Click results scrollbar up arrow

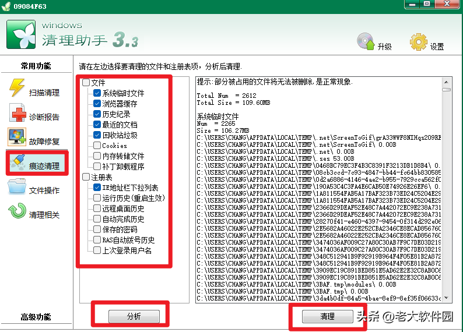pos(446,82)
